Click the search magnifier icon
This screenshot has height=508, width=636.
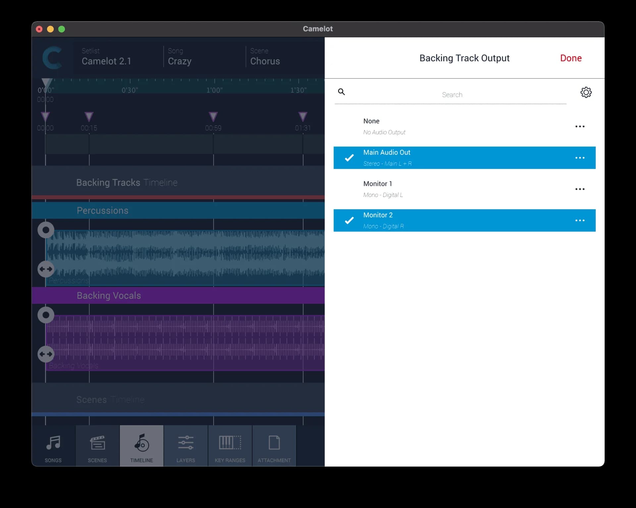click(x=342, y=92)
